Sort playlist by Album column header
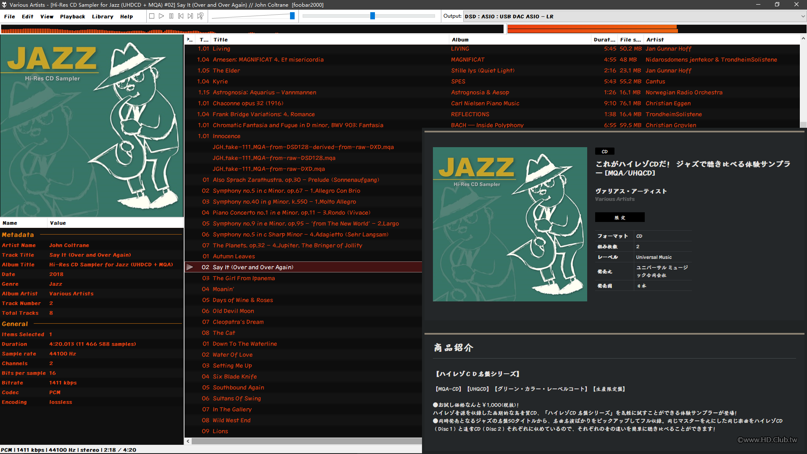 [460, 40]
